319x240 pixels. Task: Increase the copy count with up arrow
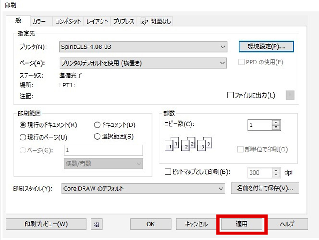[x=276, y=123]
